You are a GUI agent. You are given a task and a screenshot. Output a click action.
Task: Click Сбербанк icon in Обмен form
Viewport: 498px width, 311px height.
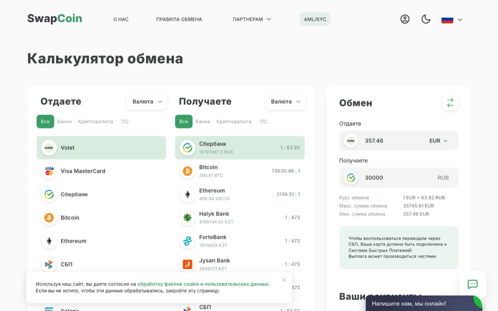click(x=351, y=177)
